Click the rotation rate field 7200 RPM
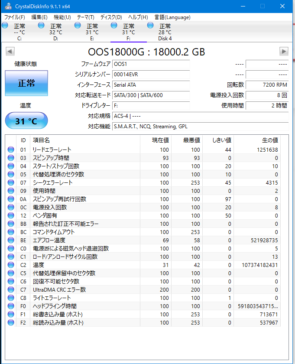Image resolution: width=295 pixels, height=364 pixels. click(267, 85)
